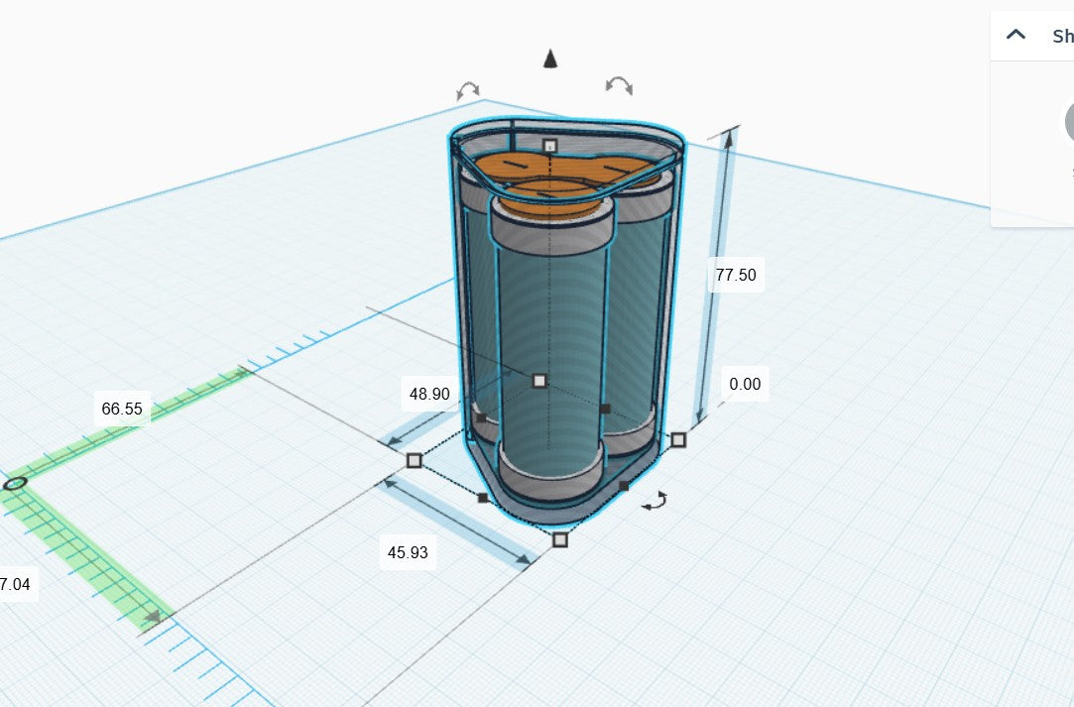Edit the width dimension value 48.90

click(x=427, y=394)
